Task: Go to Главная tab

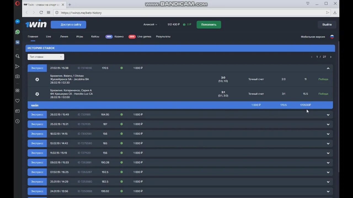Action: coord(33,37)
